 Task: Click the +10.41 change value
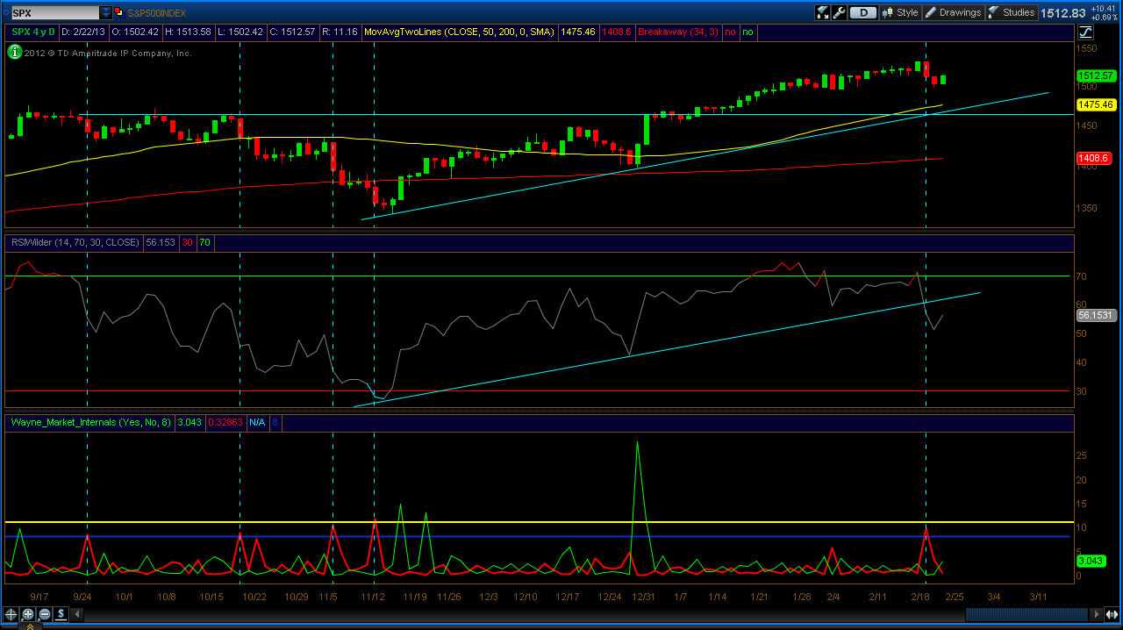click(1103, 9)
